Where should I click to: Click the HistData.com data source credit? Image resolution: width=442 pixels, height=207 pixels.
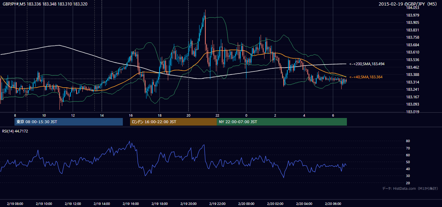[x=410, y=188]
